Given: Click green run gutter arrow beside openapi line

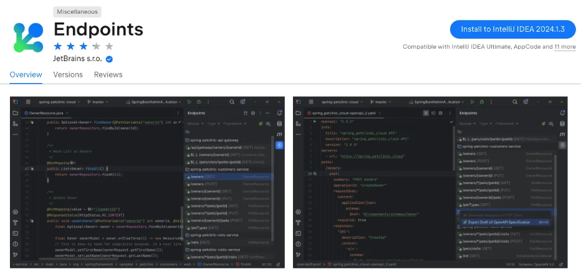Looking at the screenshot, I should pos(315,121).
